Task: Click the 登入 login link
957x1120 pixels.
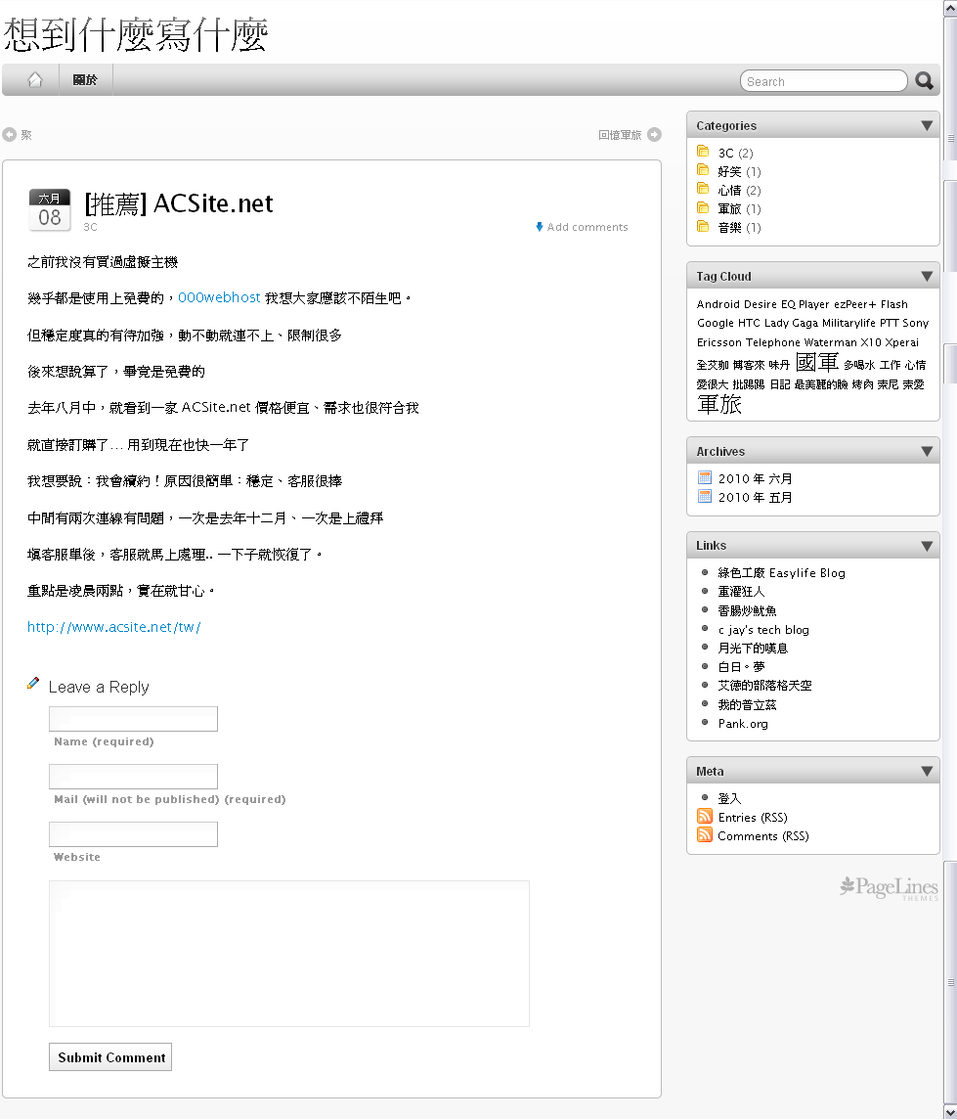Action: tap(729, 798)
